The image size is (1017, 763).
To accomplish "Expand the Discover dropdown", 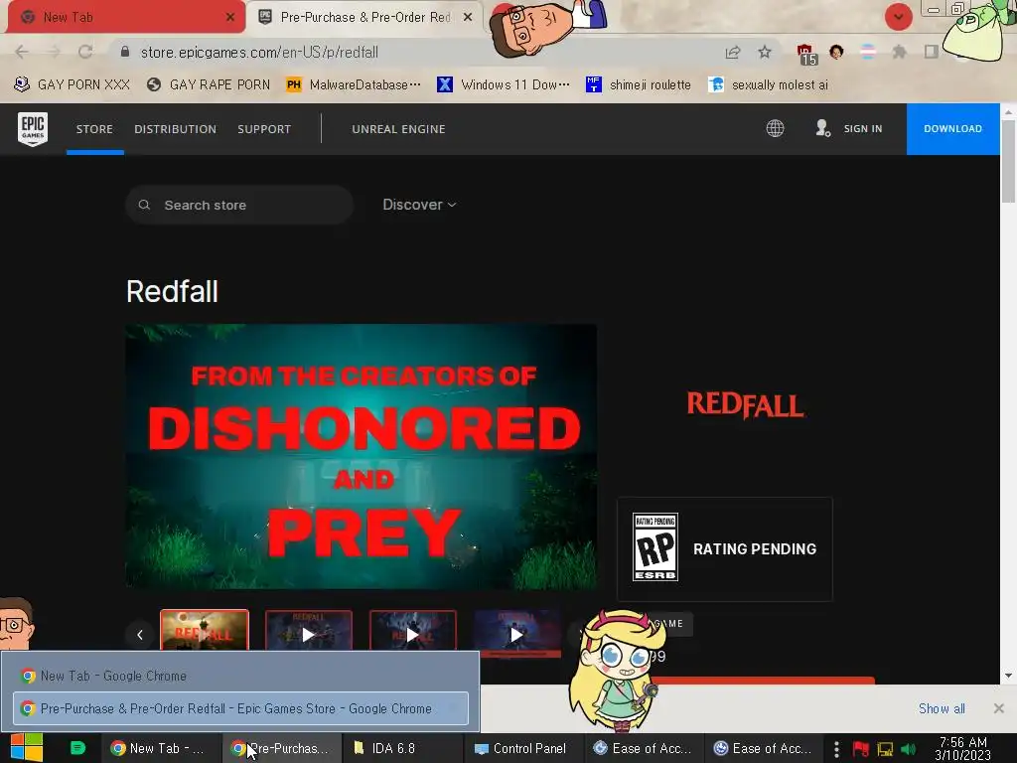I will (x=420, y=205).
